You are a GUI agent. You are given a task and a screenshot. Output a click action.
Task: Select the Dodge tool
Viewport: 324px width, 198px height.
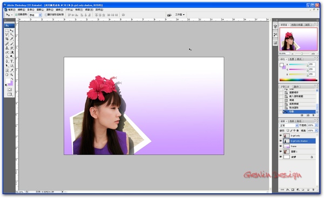point(12,56)
